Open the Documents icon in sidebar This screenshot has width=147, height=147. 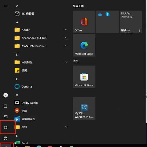click(x=6, y=106)
